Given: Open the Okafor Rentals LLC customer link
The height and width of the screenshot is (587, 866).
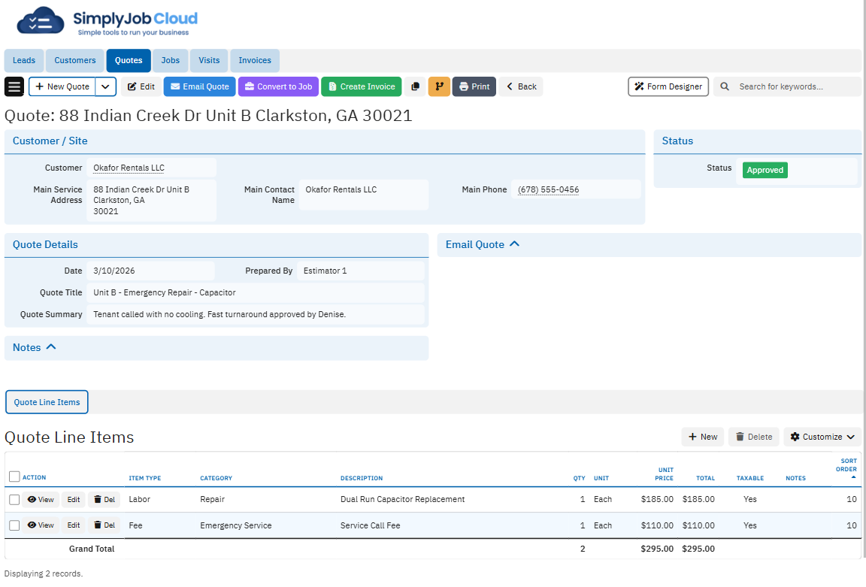Looking at the screenshot, I should [x=129, y=168].
